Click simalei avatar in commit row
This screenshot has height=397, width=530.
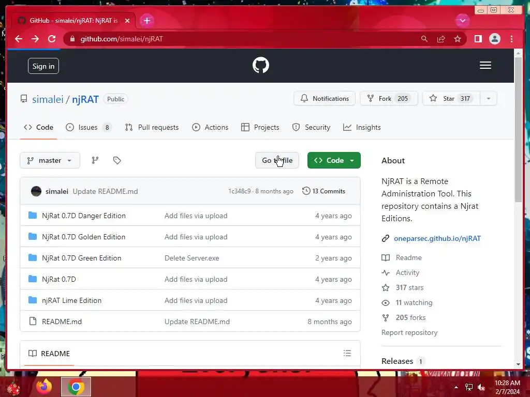(36, 191)
